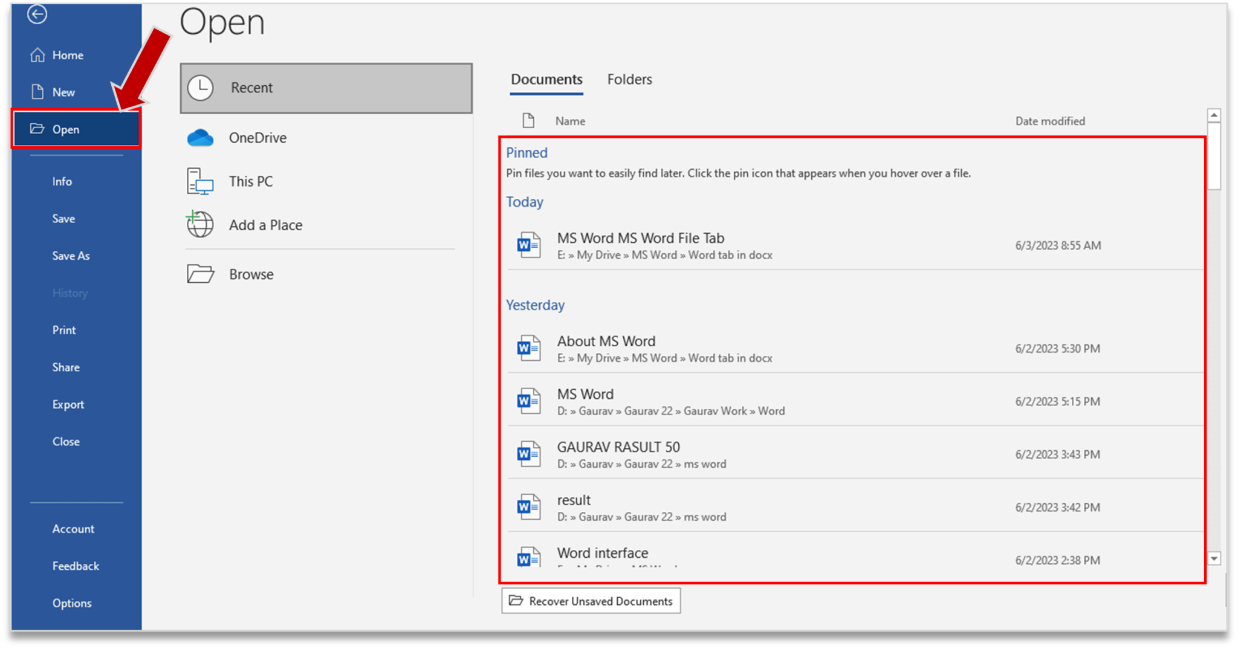The height and width of the screenshot is (649, 1238).
Task: Click date 6/2/2023 3:43 PM
Action: pyautogui.click(x=1057, y=454)
